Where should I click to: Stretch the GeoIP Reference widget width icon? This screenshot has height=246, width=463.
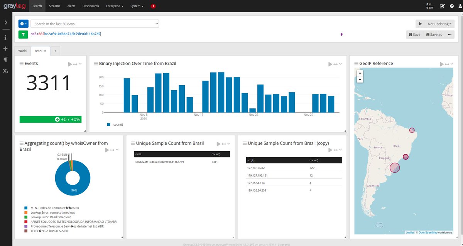coord(448,64)
